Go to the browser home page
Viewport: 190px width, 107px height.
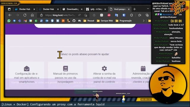pos(32,15)
